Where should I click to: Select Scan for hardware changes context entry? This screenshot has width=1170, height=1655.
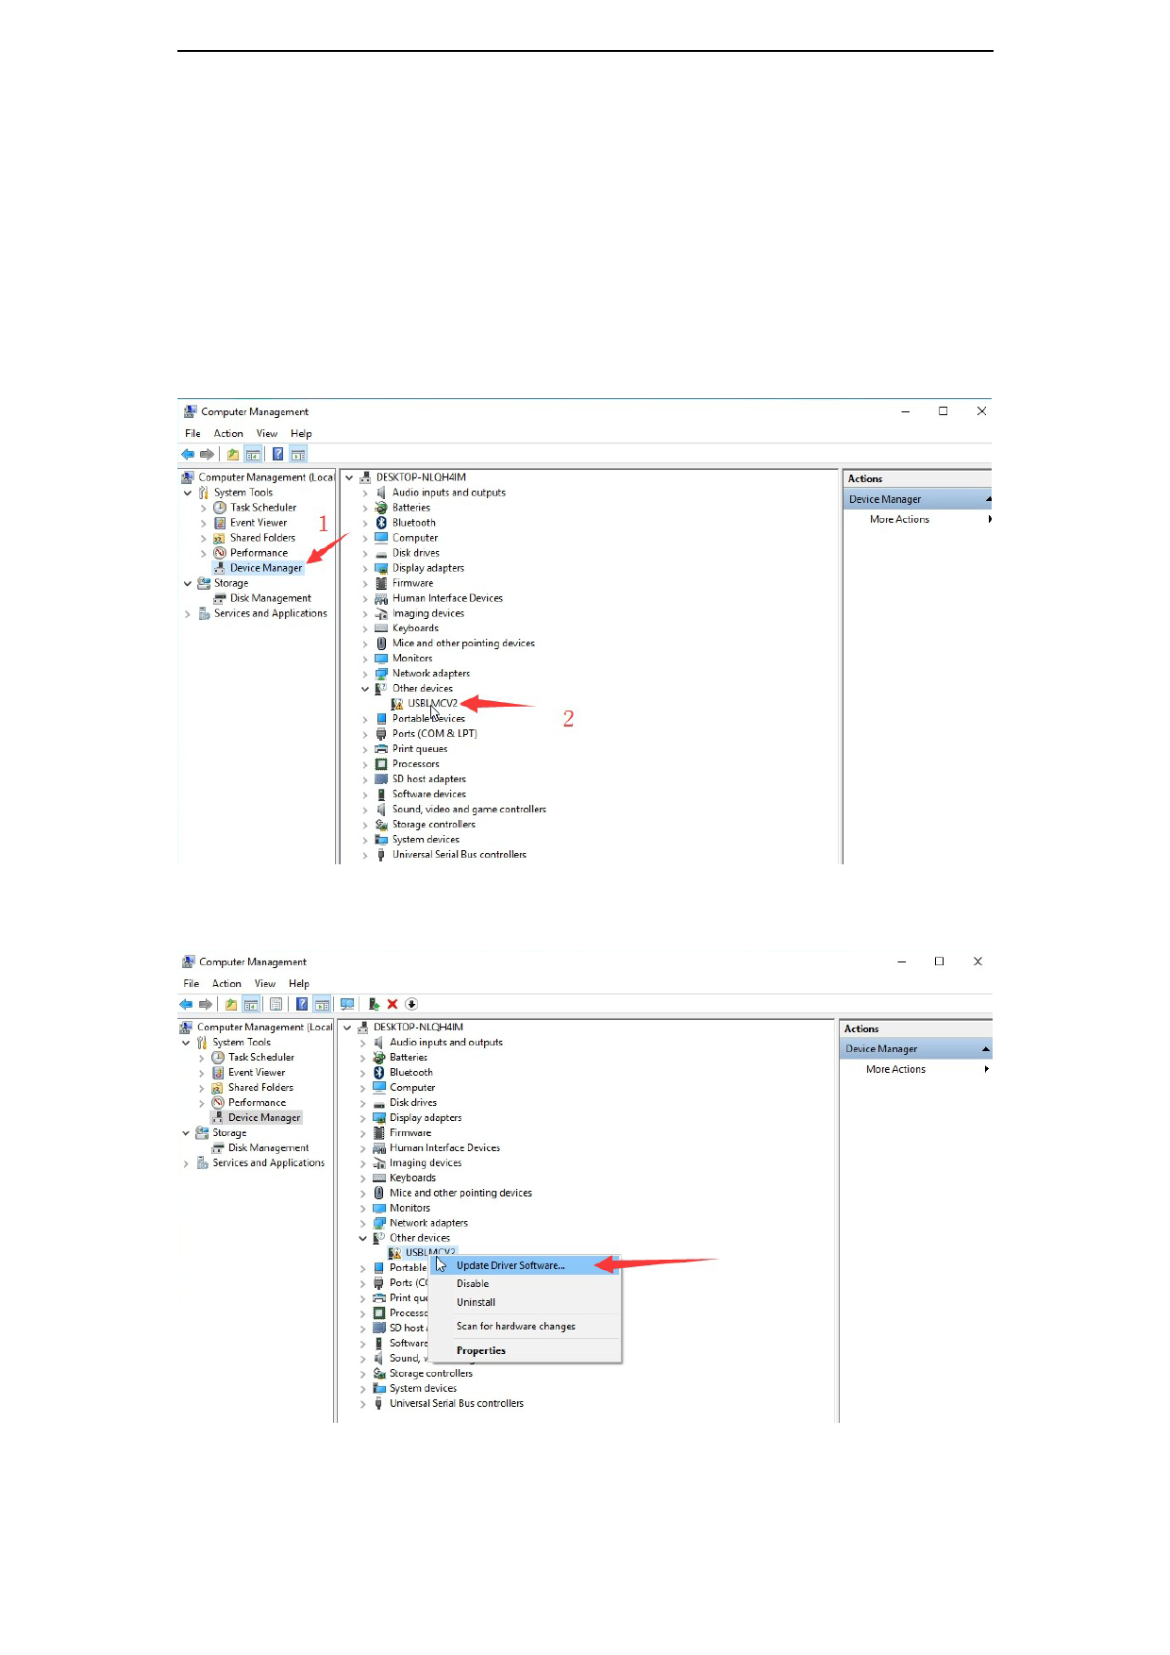(x=515, y=1326)
